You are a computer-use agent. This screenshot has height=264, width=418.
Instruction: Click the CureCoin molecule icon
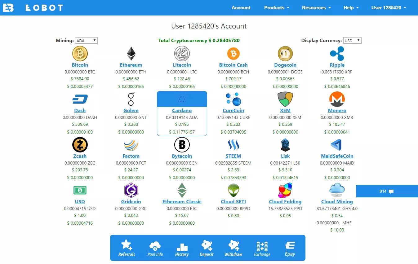233,99
